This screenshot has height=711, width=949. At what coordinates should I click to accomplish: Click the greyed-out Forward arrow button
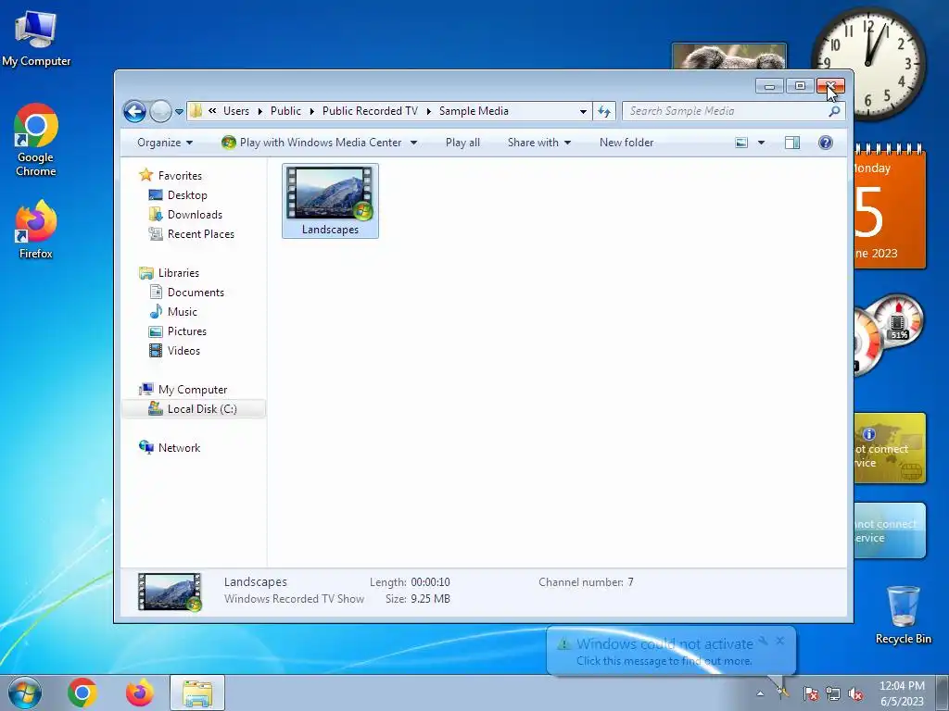coord(160,111)
